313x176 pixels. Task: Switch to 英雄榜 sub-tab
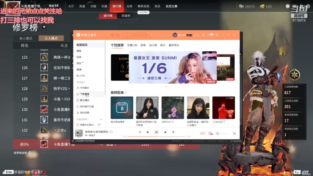[x=126, y=16]
